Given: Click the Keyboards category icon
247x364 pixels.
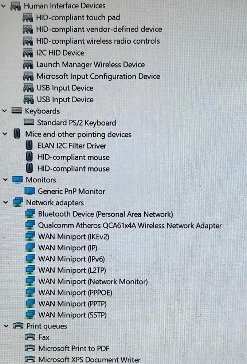Looking at the screenshot, I should (17, 111).
